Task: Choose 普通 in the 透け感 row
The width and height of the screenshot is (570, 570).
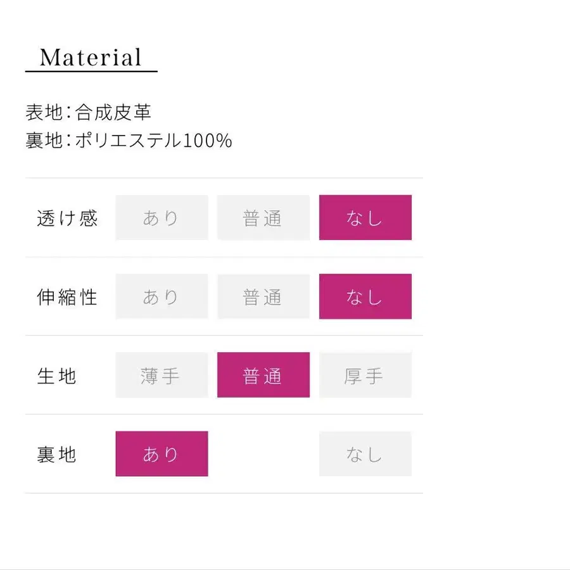Action: pyautogui.click(x=263, y=218)
